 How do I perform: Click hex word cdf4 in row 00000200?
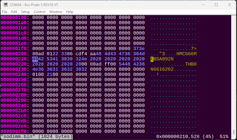coord(81,54)
